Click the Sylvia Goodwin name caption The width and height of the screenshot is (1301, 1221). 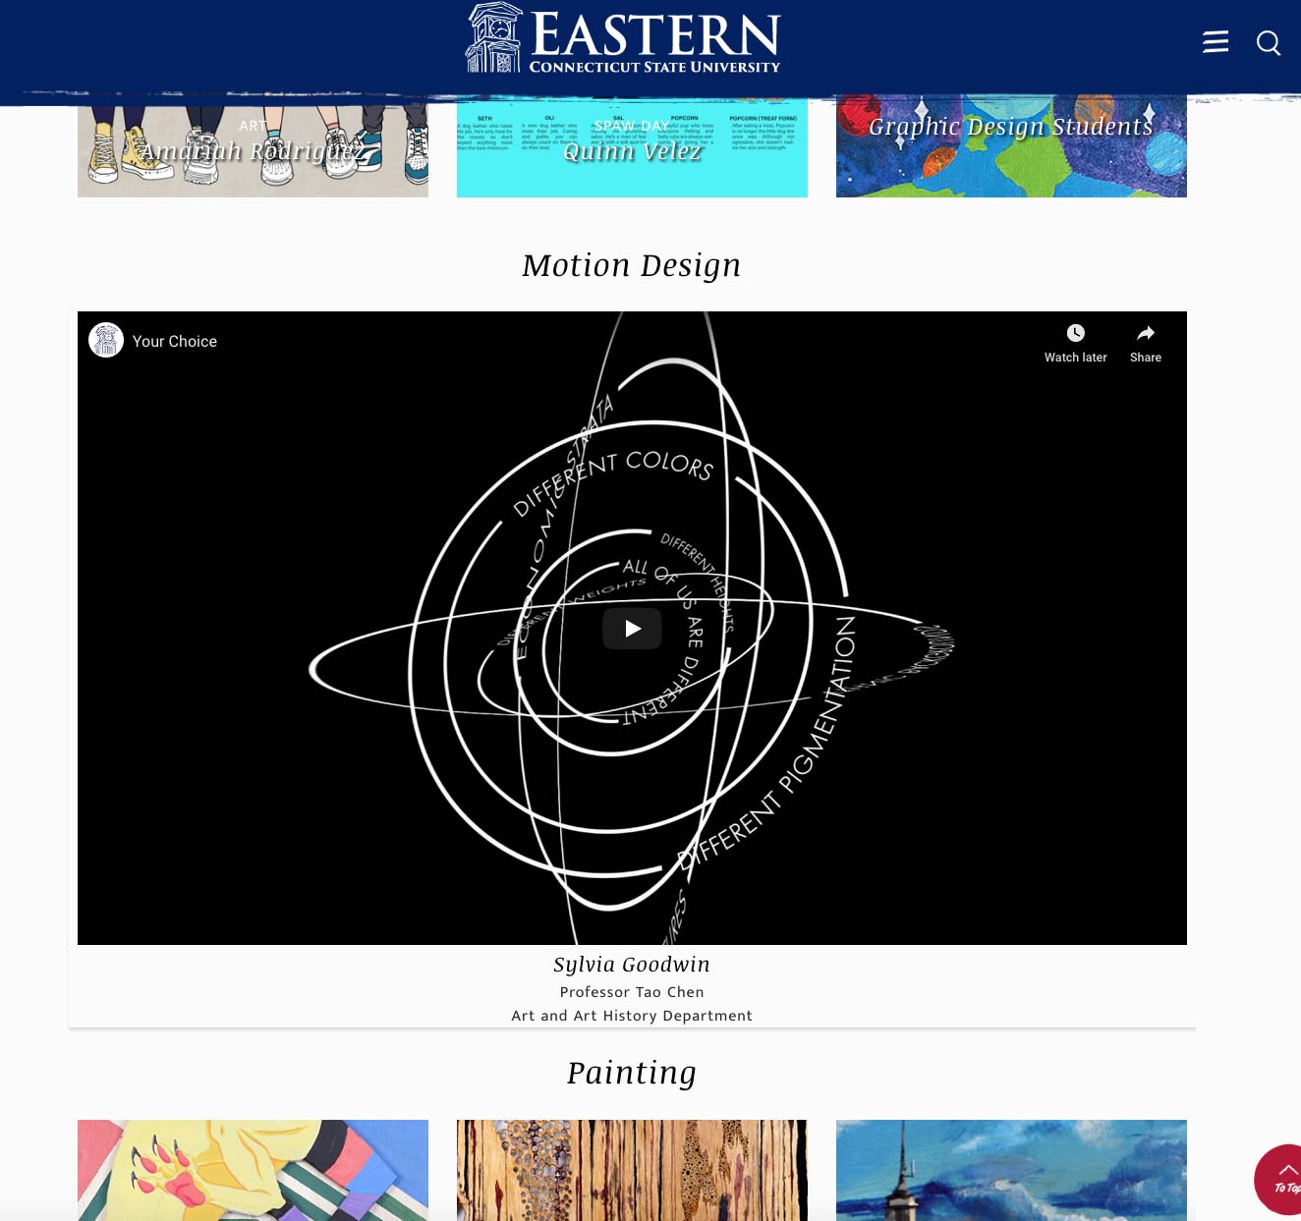click(x=632, y=965)
